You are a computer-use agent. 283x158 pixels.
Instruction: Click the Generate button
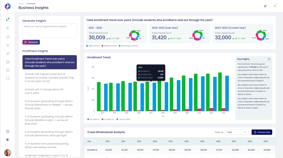(x=31, y=42)
